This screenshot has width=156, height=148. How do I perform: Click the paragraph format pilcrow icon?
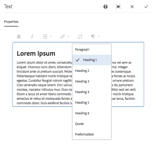pos(93,37)
